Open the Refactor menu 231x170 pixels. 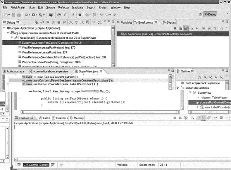point(64,7)
